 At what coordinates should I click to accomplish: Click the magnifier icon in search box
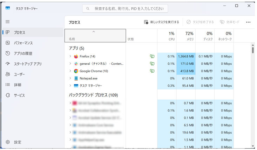[88, 8]
